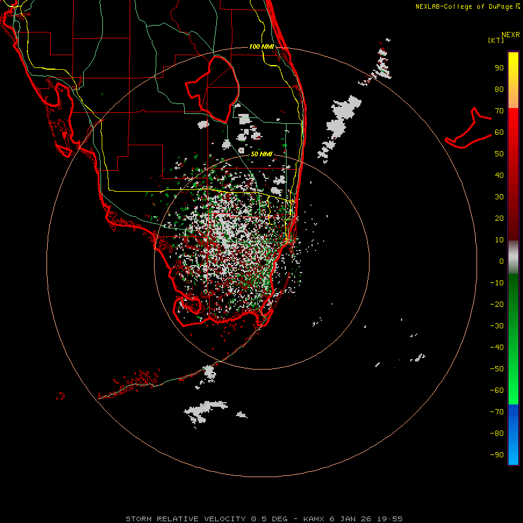This screenshot has width=523, height=523.
Task: Click the 10 value on velocity scale
Action: click(x=499, y=240)
